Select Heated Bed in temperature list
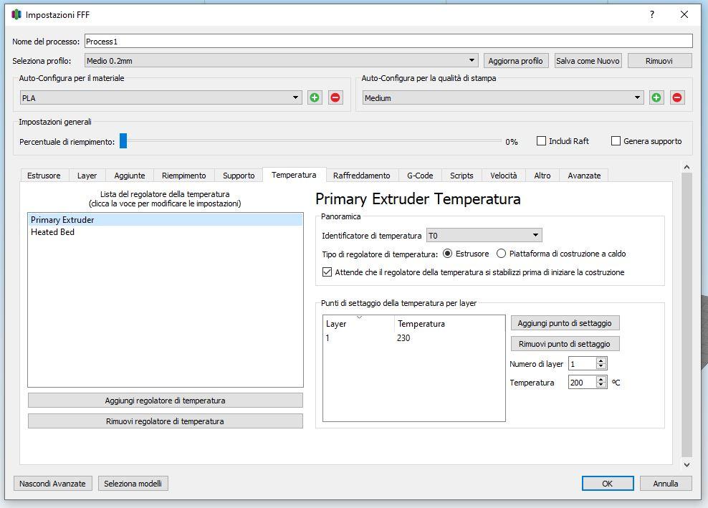Viewport: 708px width, 508px height. 52,232
